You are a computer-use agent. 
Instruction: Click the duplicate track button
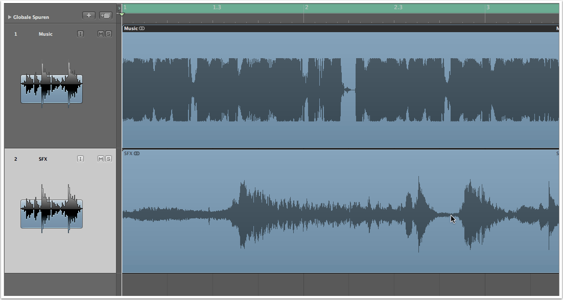tap(106, 16)
